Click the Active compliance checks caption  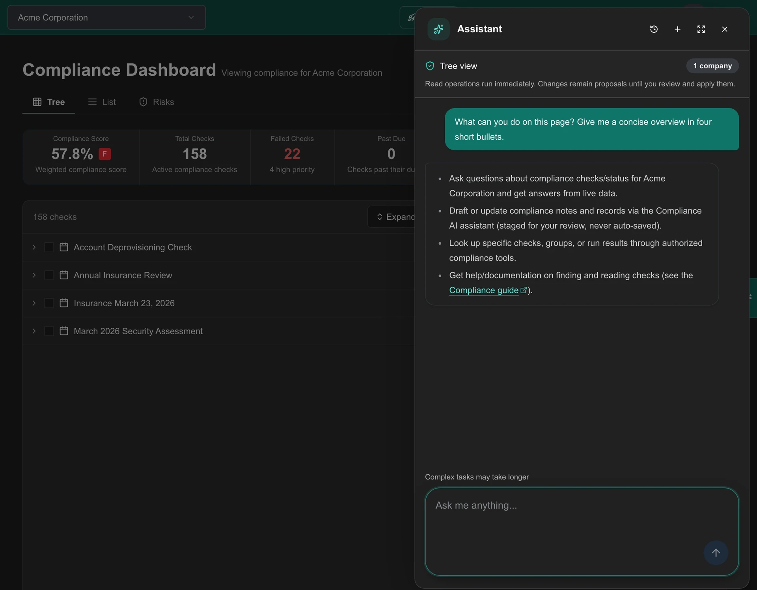point(195,169)
